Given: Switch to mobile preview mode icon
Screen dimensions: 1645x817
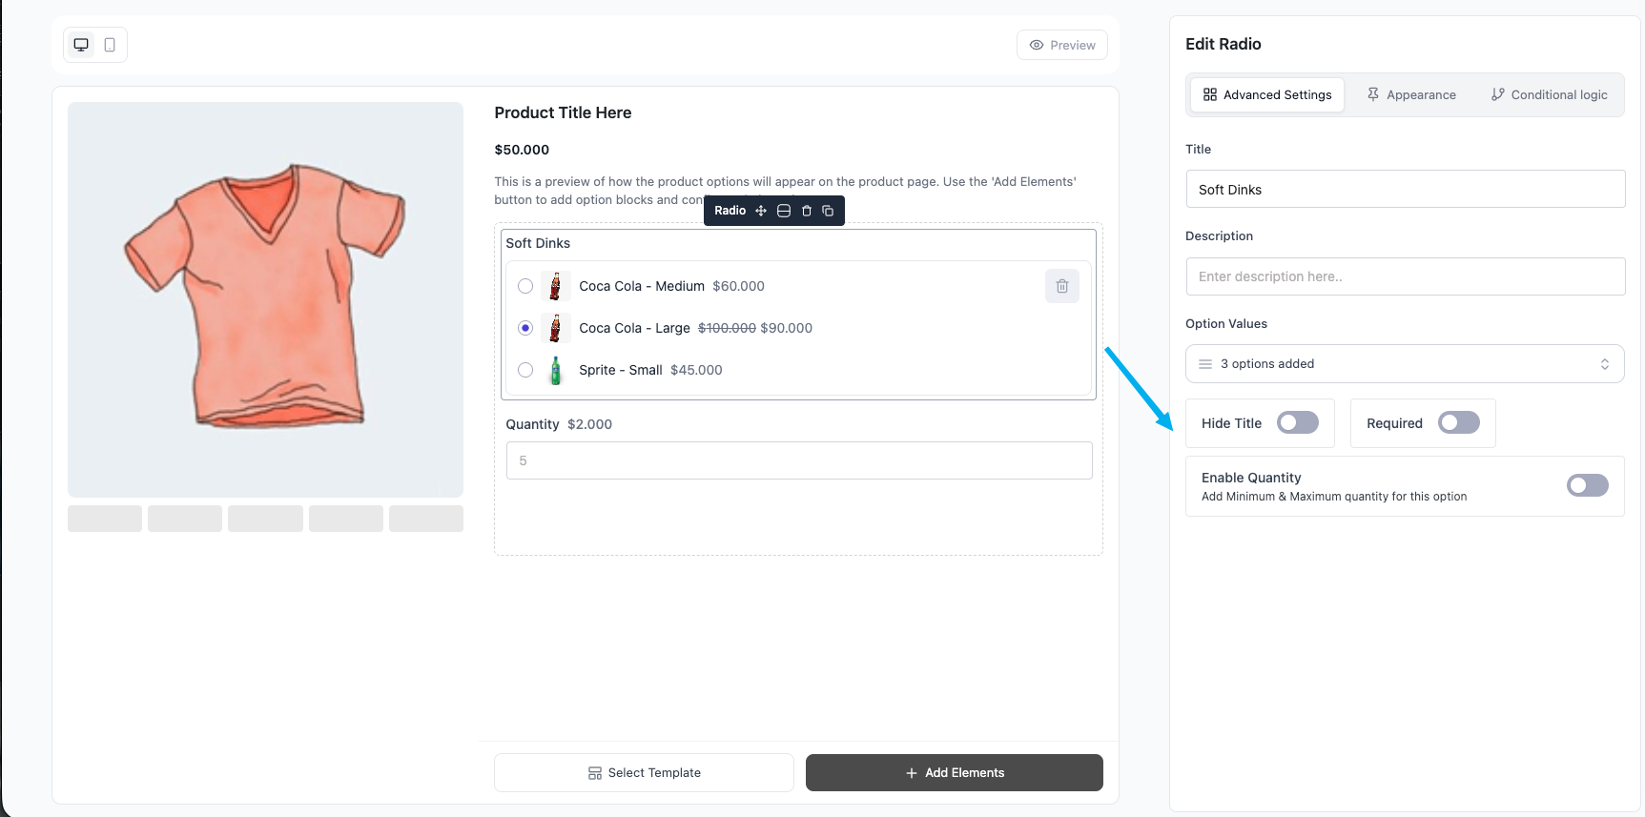Looking at the screenshot, I should pyautogui.click(x=110, y=45).
